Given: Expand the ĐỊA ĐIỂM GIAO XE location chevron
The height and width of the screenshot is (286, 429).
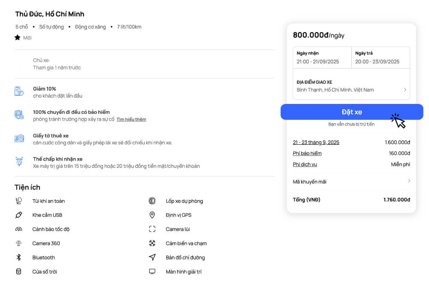Looking at the screenshot, I should (x=405, y=90).
